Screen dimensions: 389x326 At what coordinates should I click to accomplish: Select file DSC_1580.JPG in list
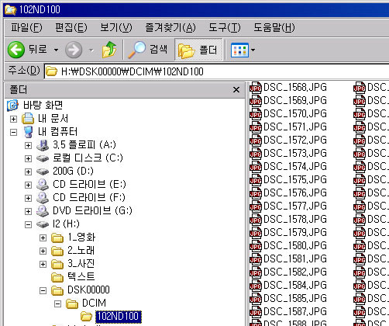[x=295, y=245]
